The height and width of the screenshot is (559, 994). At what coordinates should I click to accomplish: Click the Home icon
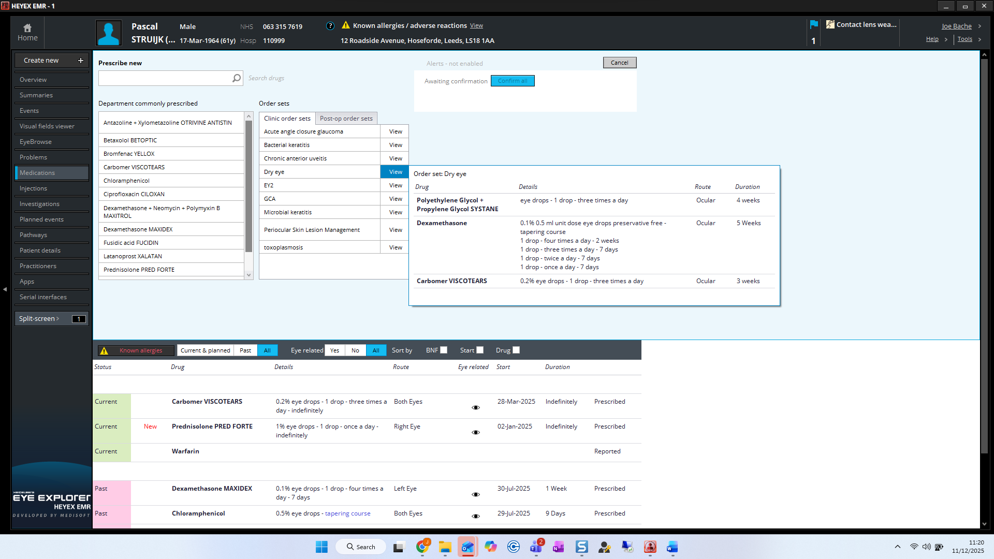click(x=27, y=28)
